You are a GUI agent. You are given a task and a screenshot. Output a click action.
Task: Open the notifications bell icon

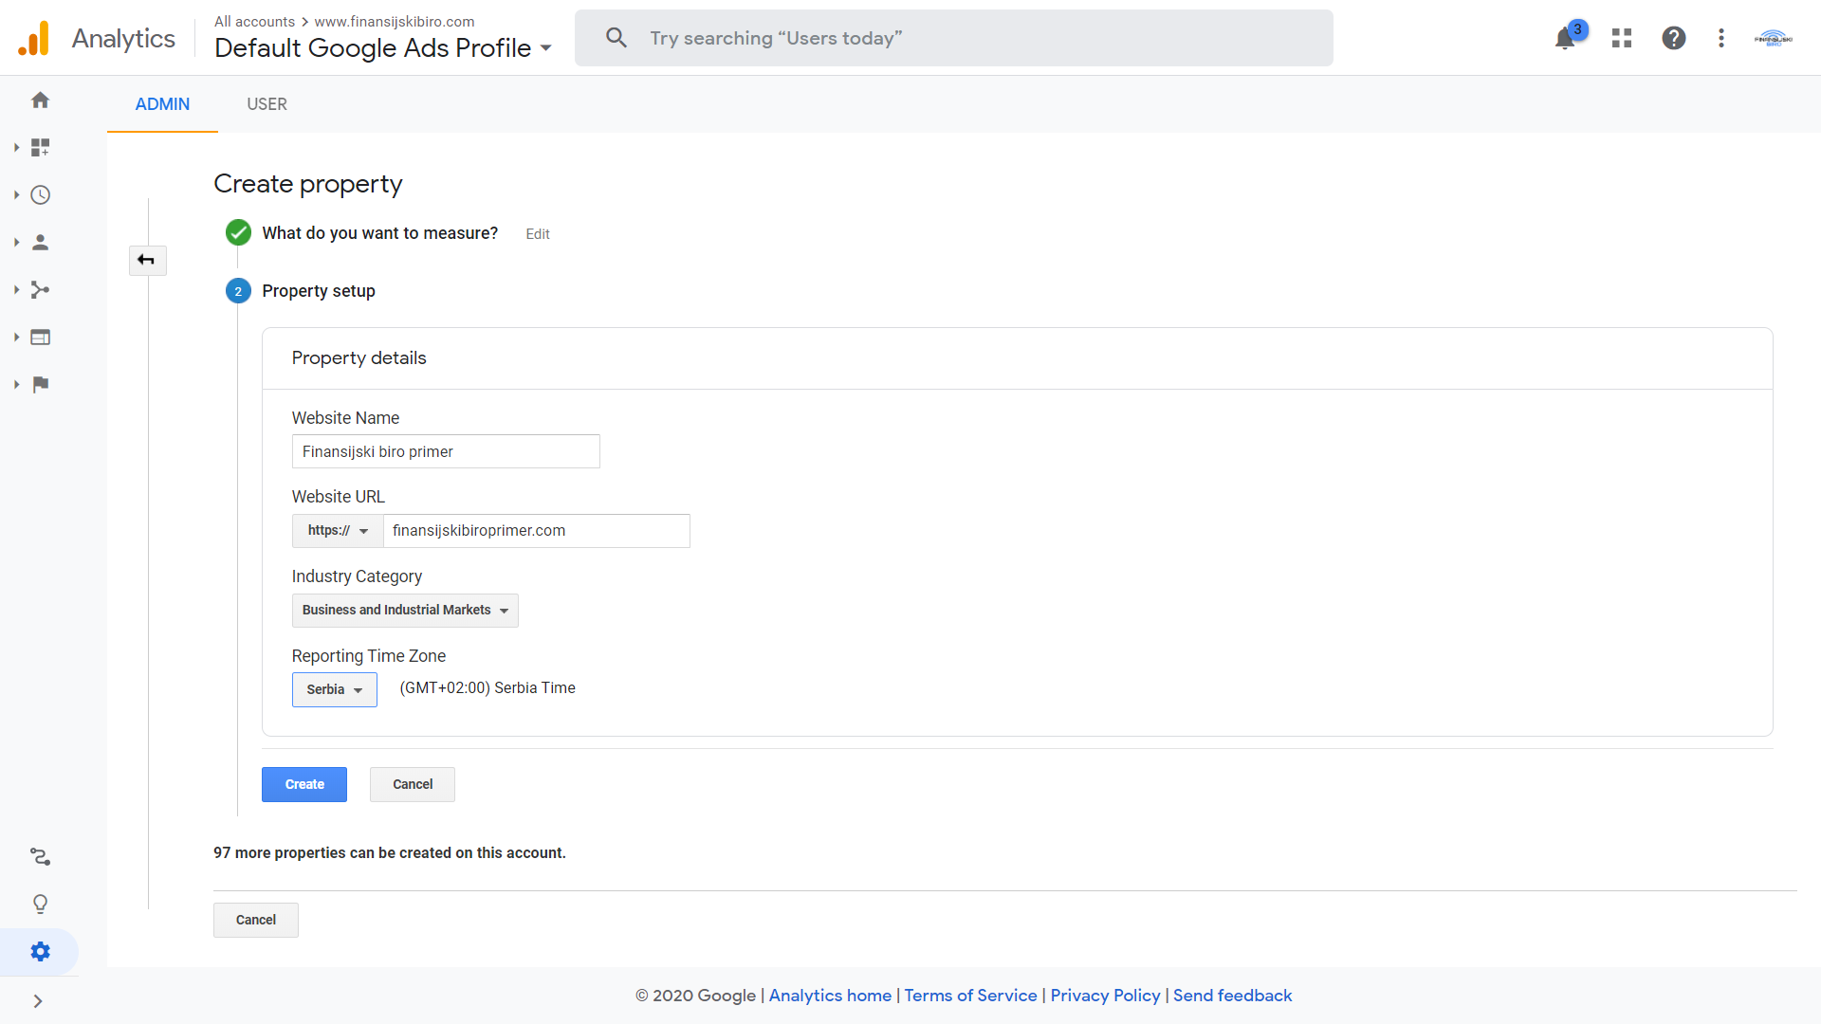[x=1565, y=38]
